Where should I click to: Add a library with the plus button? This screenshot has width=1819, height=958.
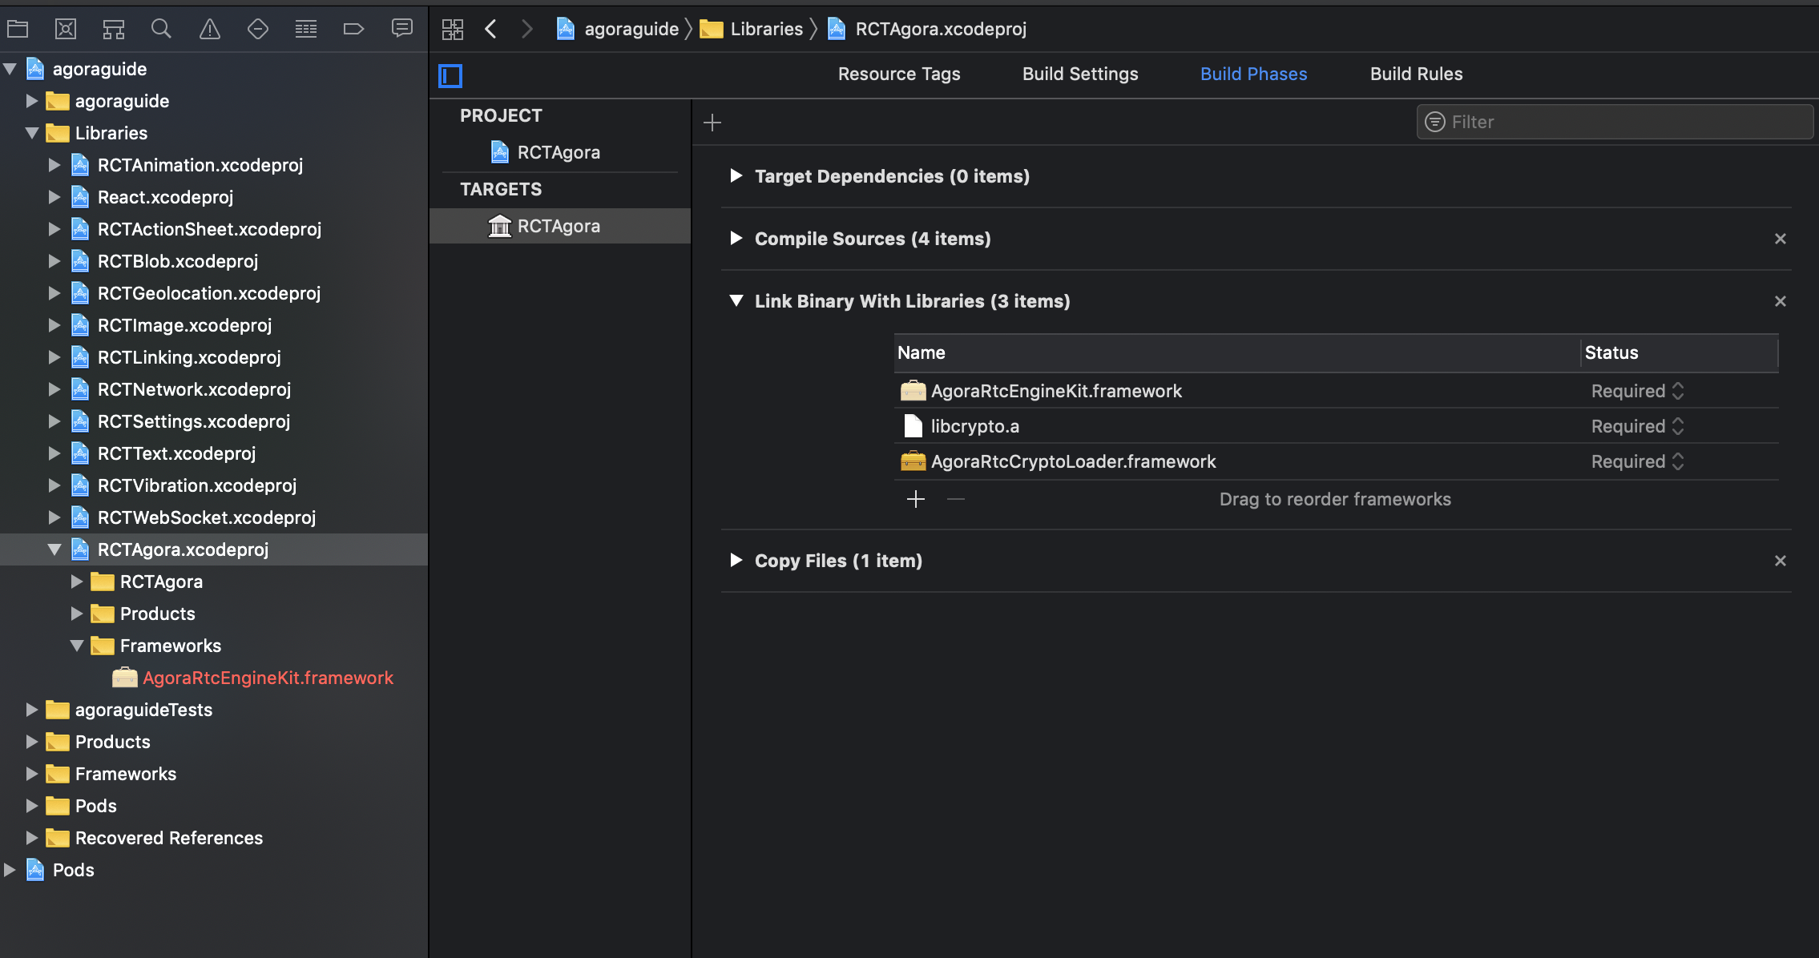916,499
